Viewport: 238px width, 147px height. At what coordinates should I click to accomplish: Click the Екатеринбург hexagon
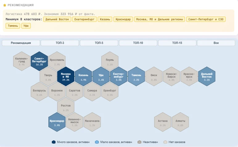[x=118, y=76]
